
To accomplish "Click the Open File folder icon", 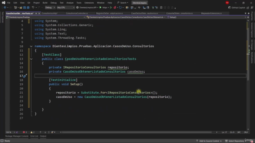I will 21,8.
